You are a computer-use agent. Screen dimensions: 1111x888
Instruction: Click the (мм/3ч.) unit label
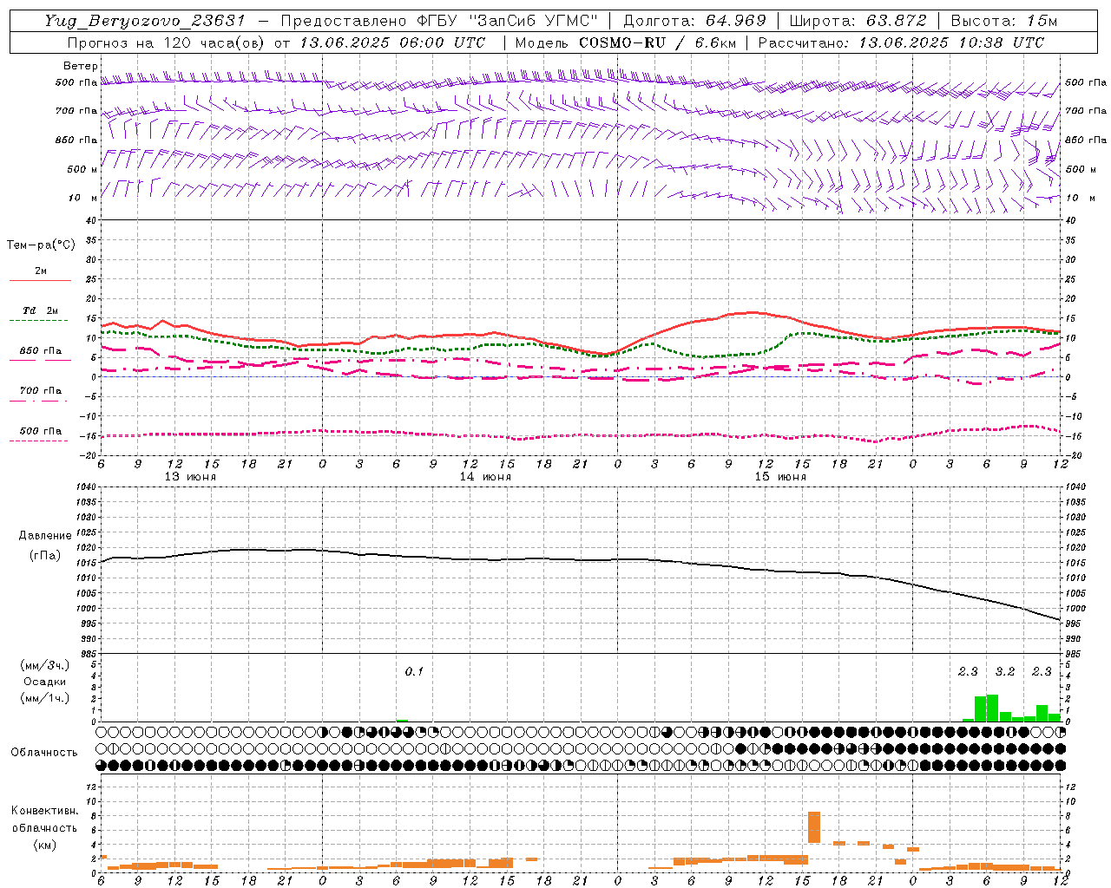45,665
